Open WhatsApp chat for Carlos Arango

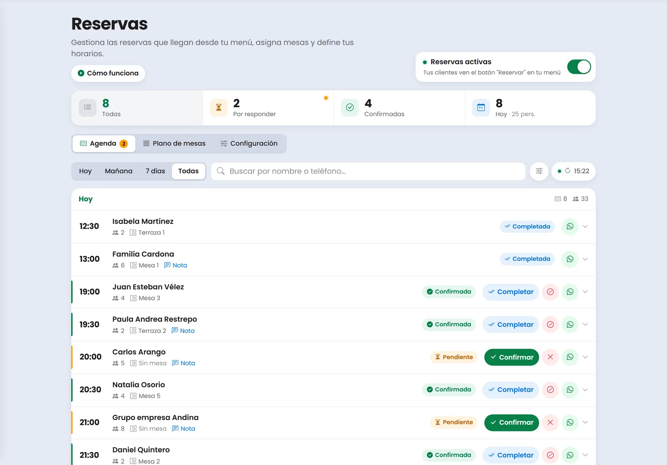click(570, 357)
